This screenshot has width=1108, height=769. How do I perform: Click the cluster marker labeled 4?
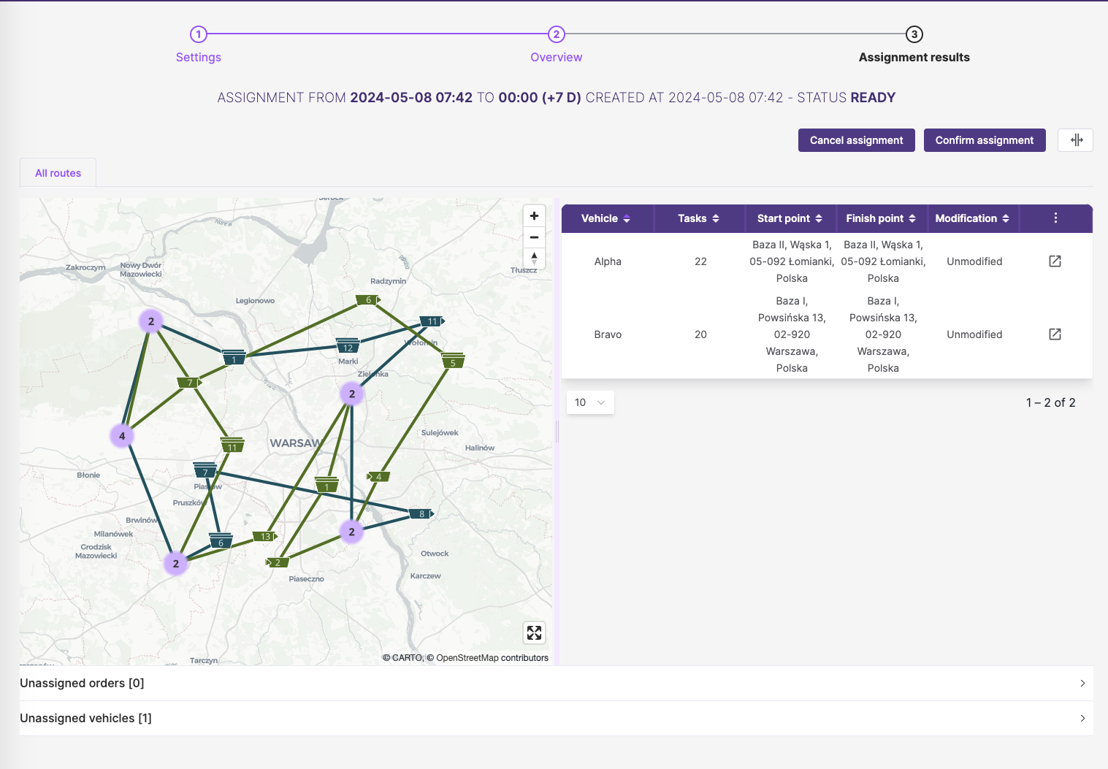[x=122, y=436]
